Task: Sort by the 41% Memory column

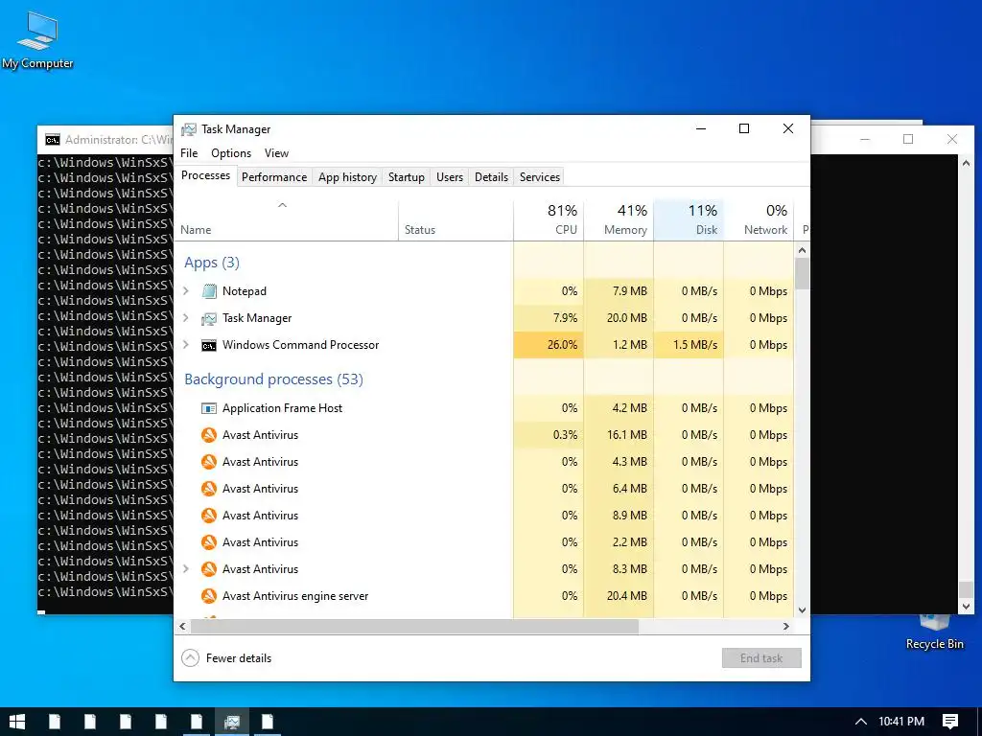Action: point(619,220)
